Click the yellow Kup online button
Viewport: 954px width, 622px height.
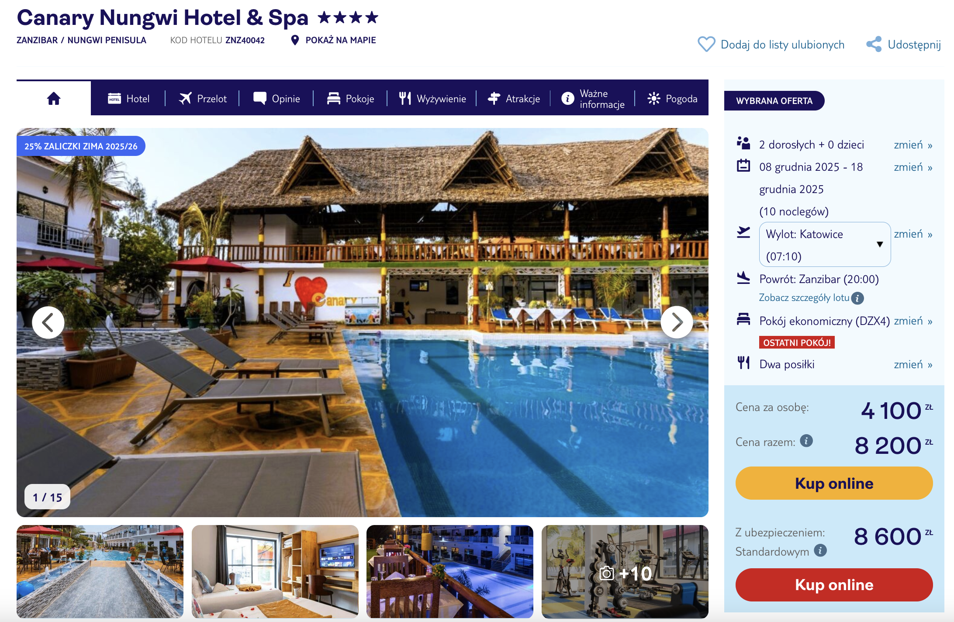[x=834, y=483]
